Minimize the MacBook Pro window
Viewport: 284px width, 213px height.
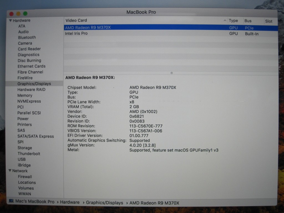pos(19,14)
